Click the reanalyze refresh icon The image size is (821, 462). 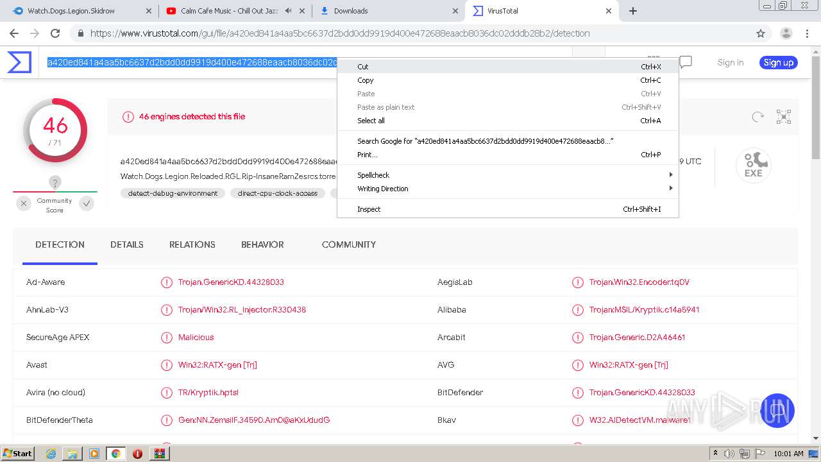click(x=758, y=117)
